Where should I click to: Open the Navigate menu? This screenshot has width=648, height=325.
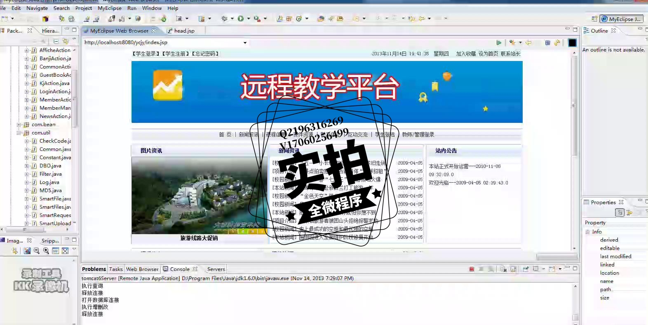[x=37, y=8]
